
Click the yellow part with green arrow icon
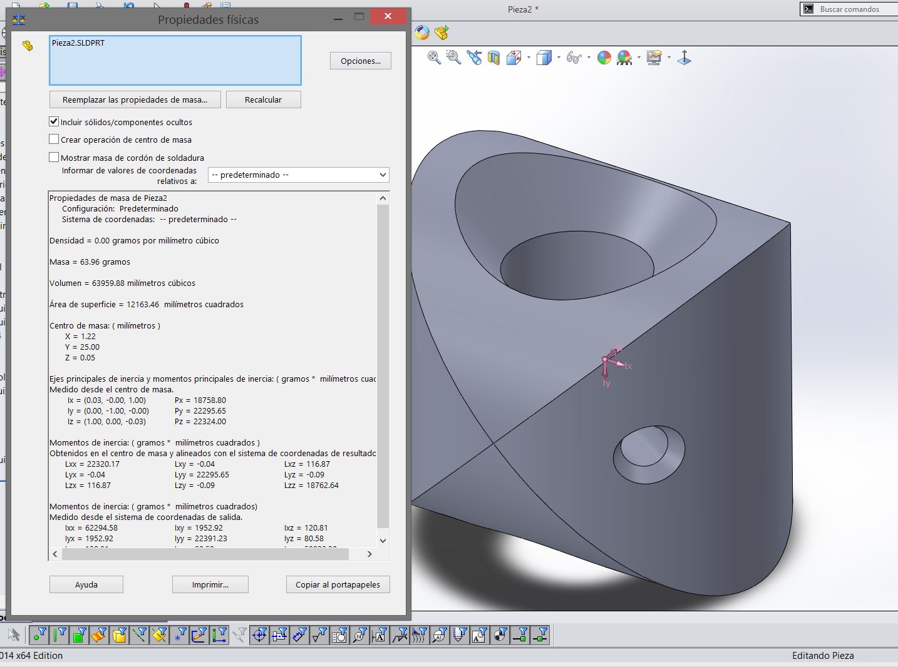coord(442,33)
